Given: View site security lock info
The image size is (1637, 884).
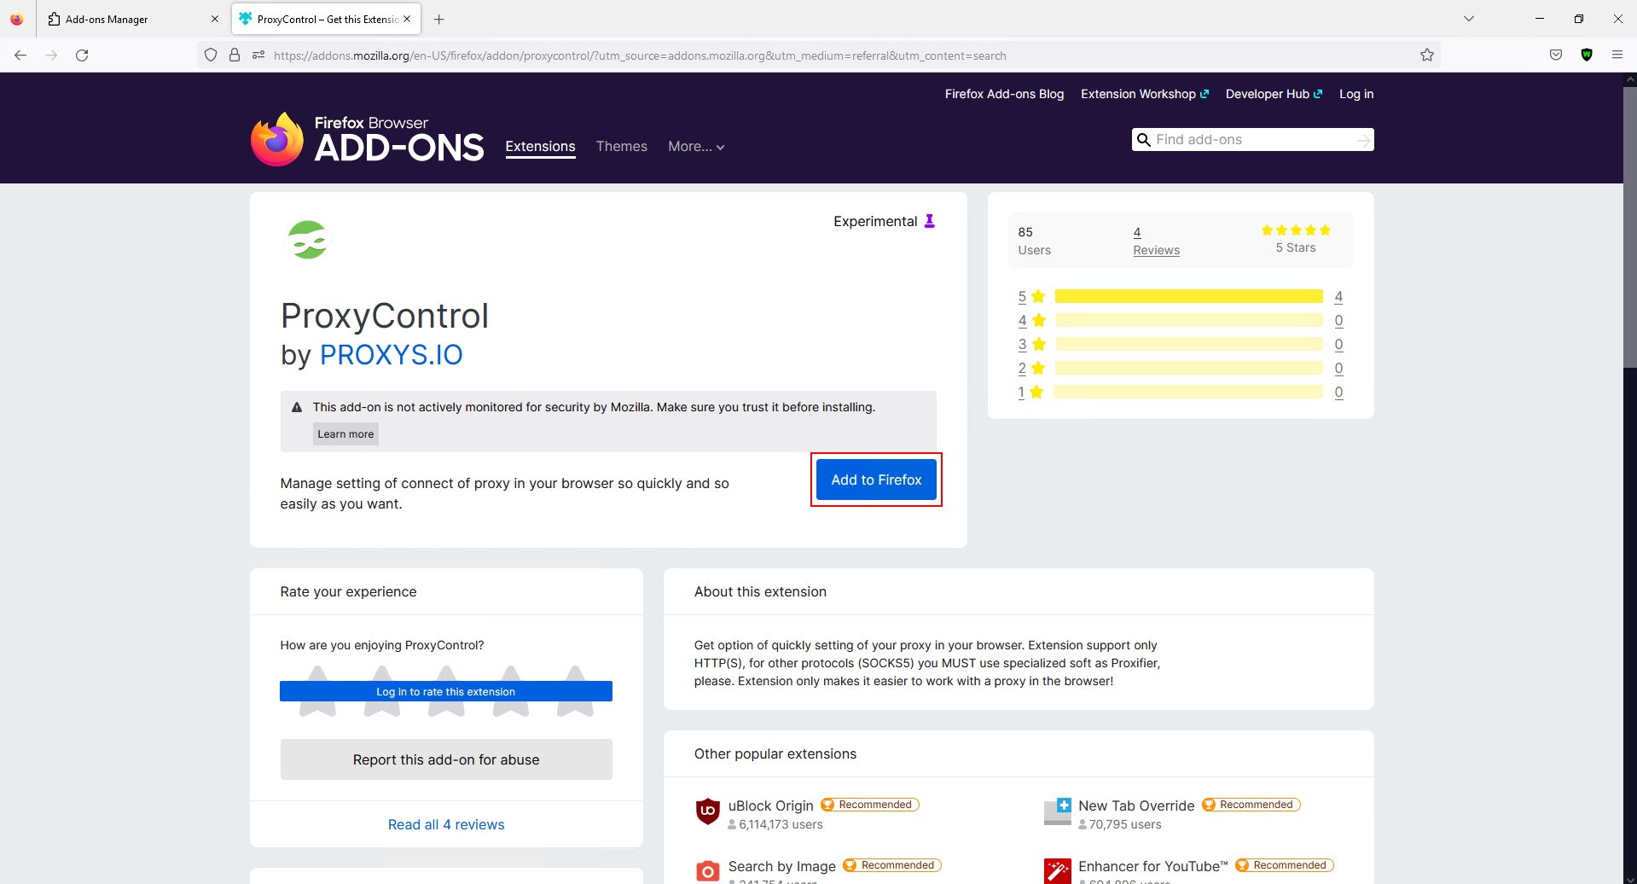Looking at the screenshot, I should [x=235, y=55].
